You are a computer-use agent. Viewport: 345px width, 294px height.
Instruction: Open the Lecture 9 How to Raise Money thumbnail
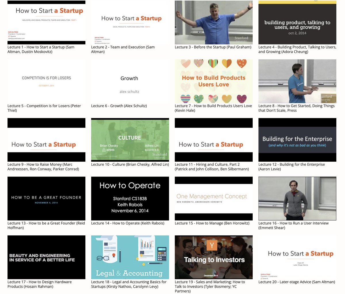(x=46, y=140)
